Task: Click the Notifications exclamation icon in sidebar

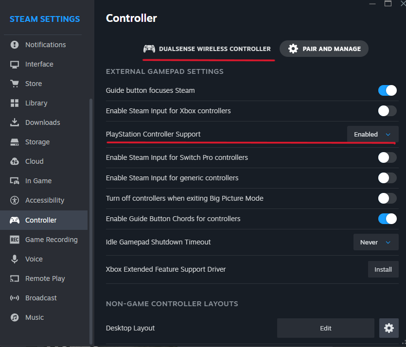Action: click(x=15, y=45)
